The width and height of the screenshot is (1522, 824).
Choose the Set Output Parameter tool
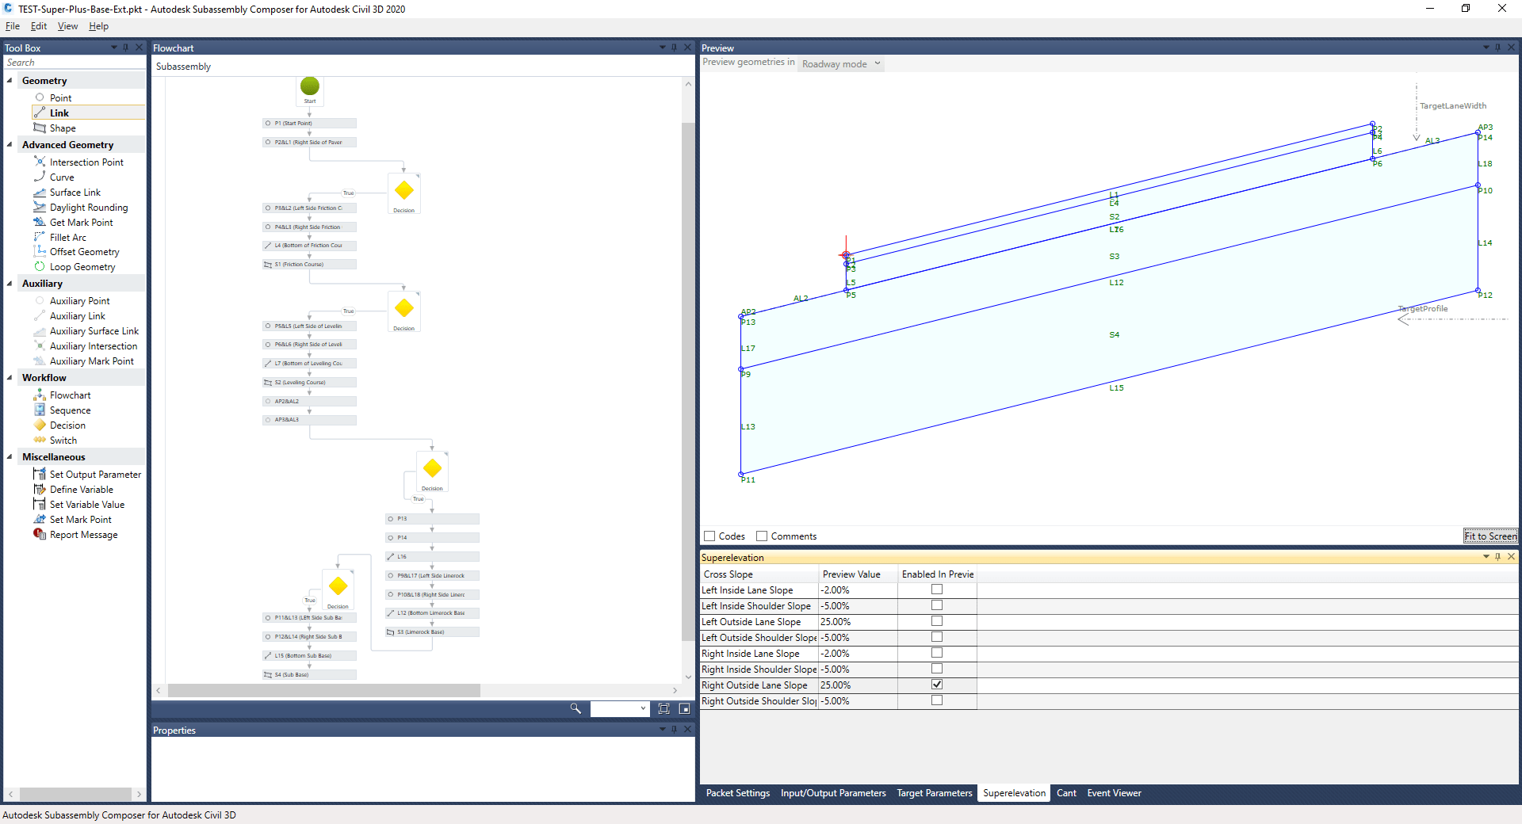(x=94, y=474)
